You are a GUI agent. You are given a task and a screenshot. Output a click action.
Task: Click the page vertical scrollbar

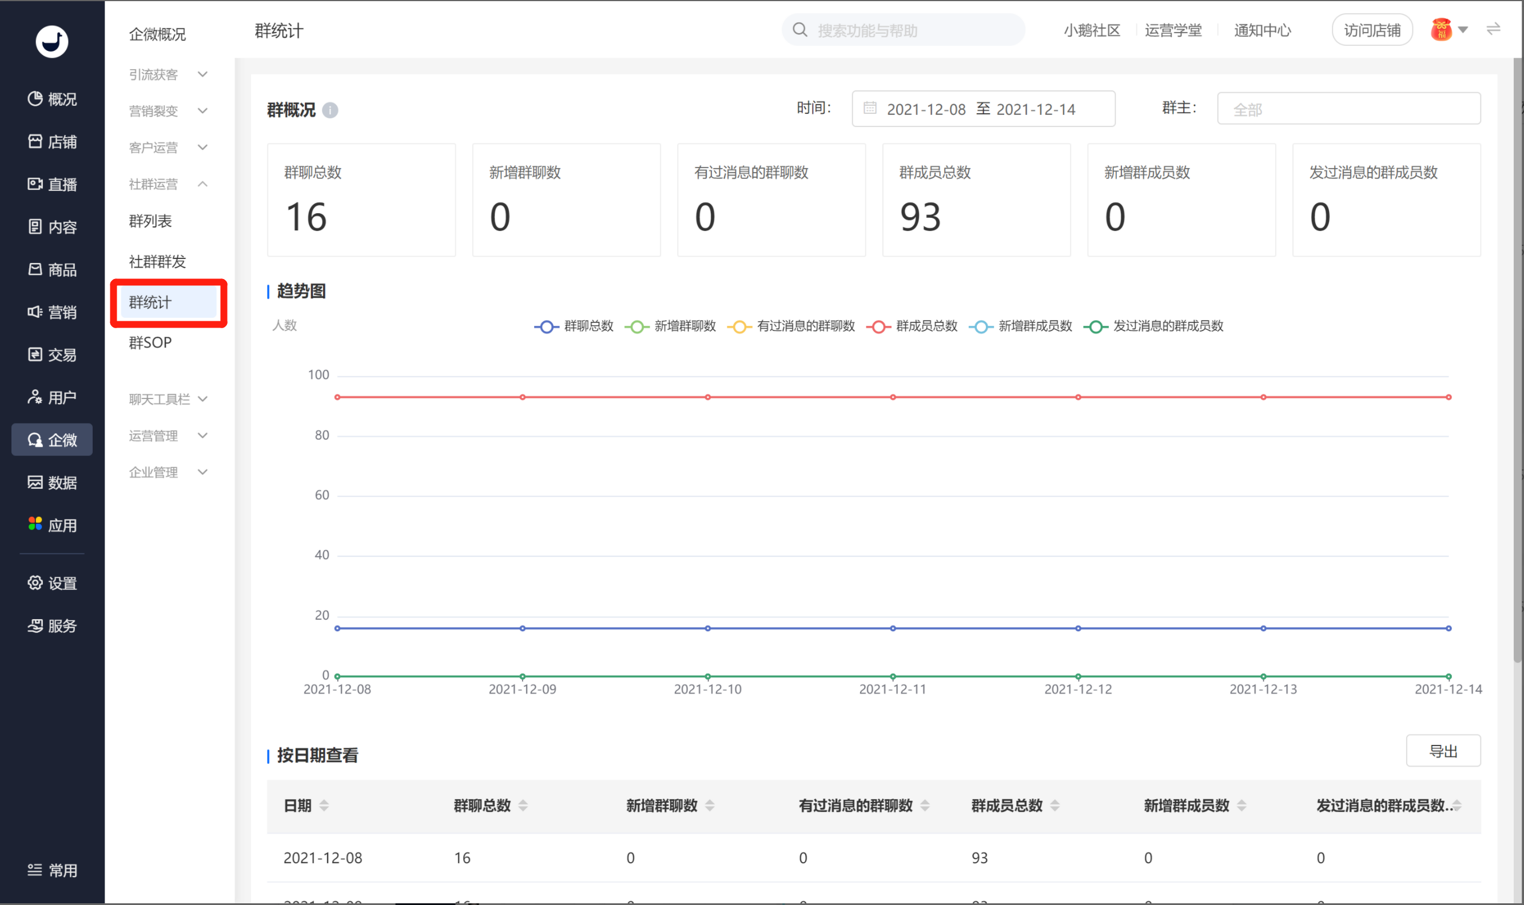click(x=1518, y=360)
